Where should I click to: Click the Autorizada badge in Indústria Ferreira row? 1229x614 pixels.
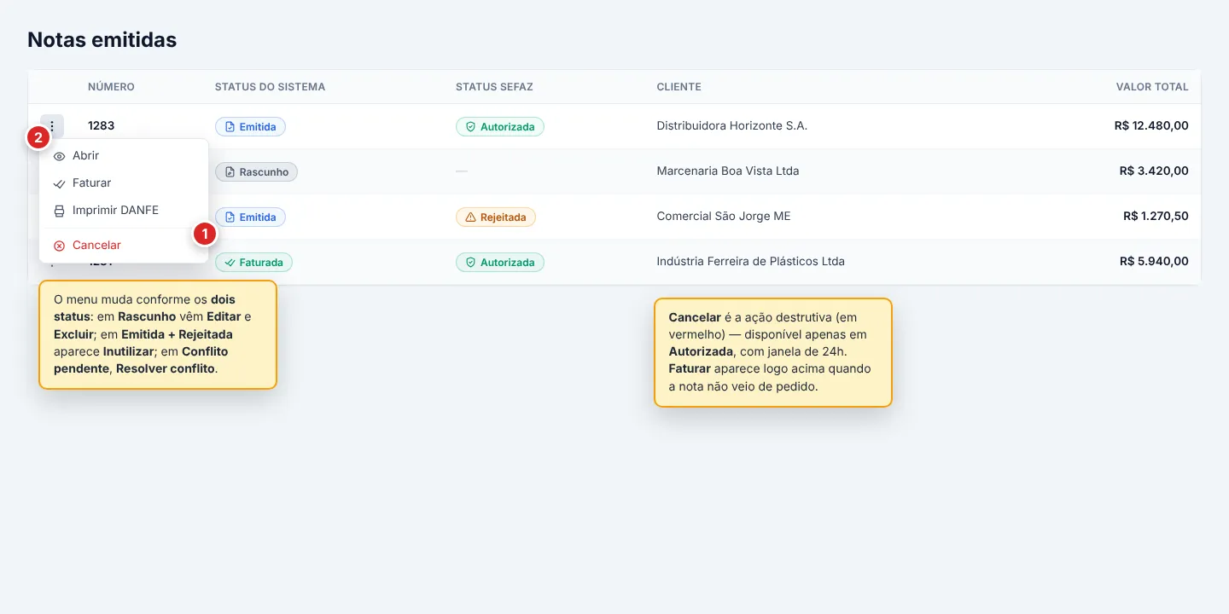(499, 262)
